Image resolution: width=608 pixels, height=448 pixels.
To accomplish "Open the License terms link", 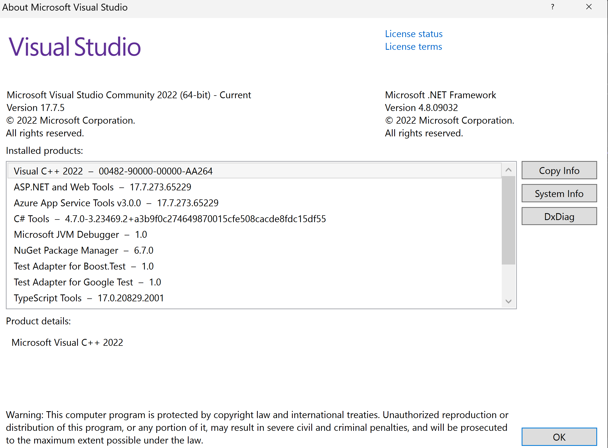I will pyautogui.click(x=413, y=47).
